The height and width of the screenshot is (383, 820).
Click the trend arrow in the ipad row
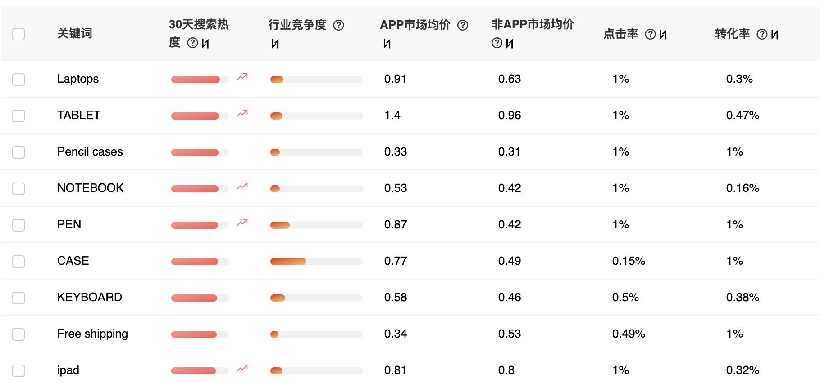tap(242, 368)
